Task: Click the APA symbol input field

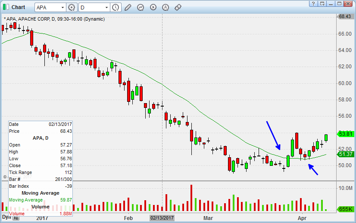Action: pos(47,7)
